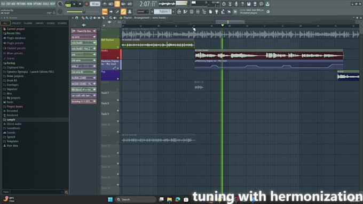
Task: Click the tempo BPM display
Action: [94, 4]
